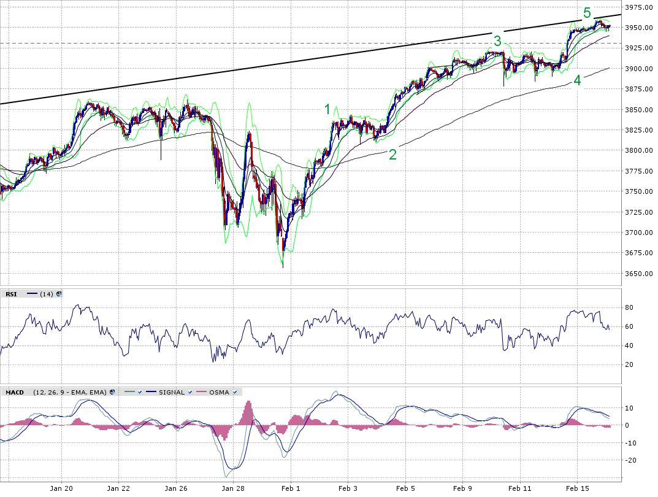Click the 3875.00 price axis label

pyautogui.click(x=639, y=89)
